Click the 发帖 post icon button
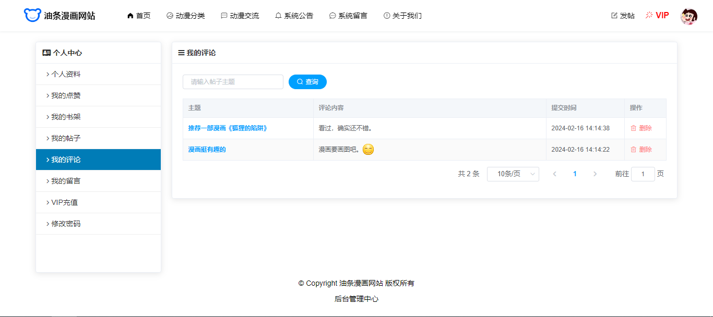The image size is (713, 317). 623,16
